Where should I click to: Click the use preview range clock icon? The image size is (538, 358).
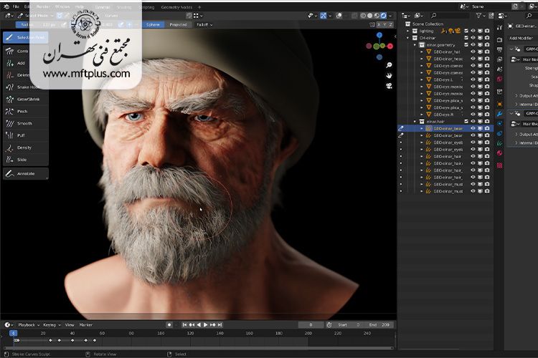point(329,325)
